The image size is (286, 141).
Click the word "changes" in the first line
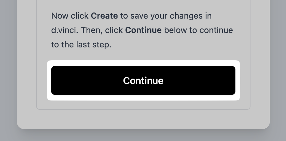pos(188,16)
